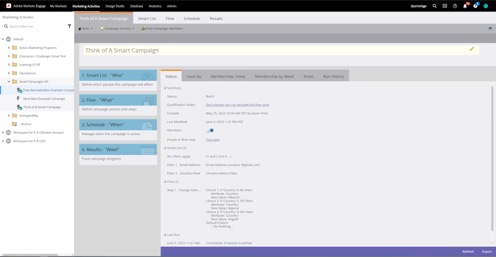Click the Active Marketing Programs folder icon

pos(15,48)
